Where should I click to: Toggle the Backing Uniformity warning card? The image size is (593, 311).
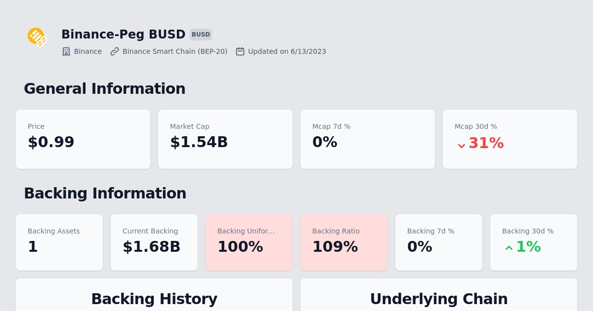[x=249, y=242]
